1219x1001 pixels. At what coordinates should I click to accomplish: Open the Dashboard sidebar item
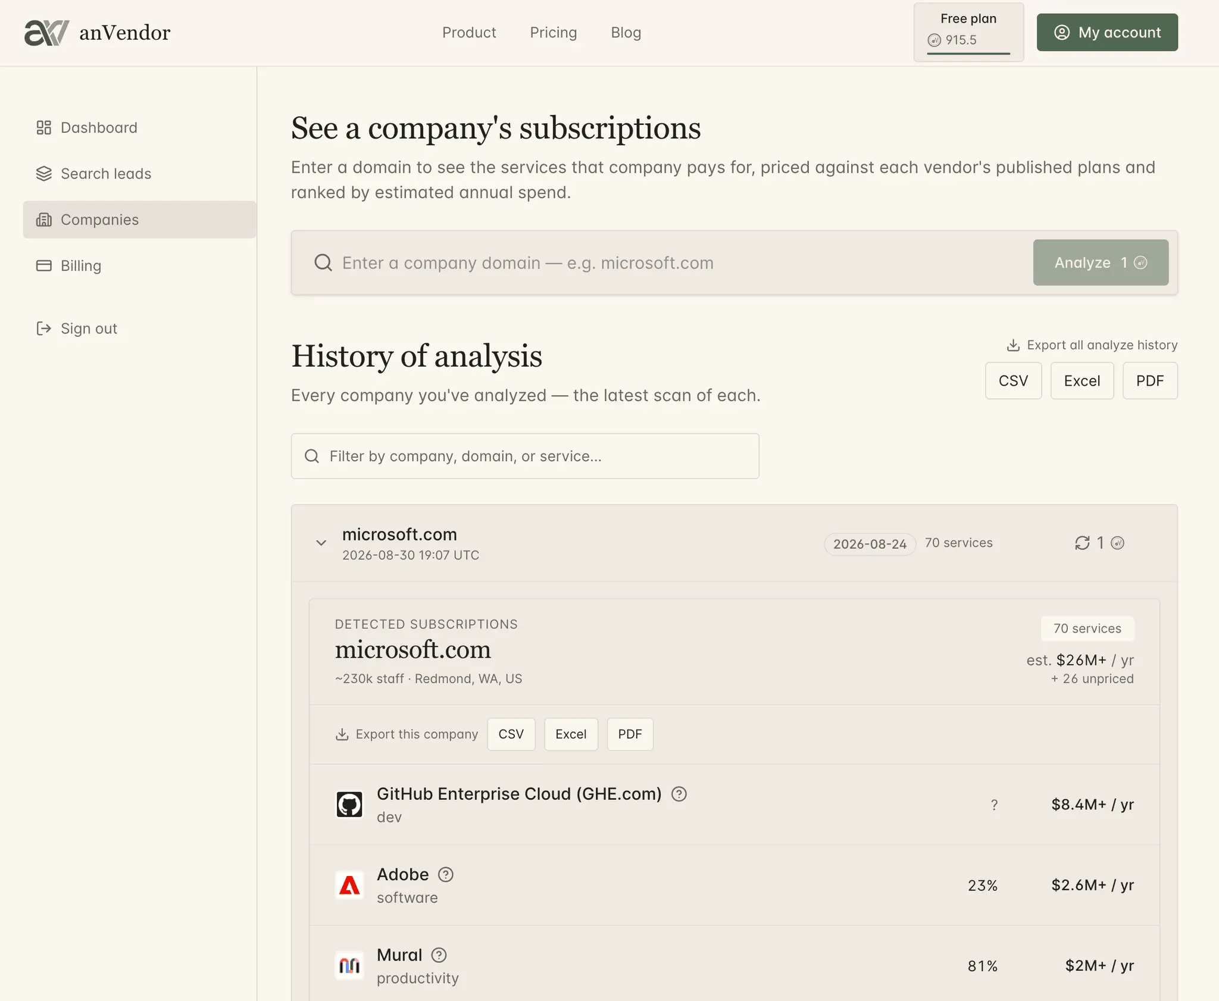[139, 127]
